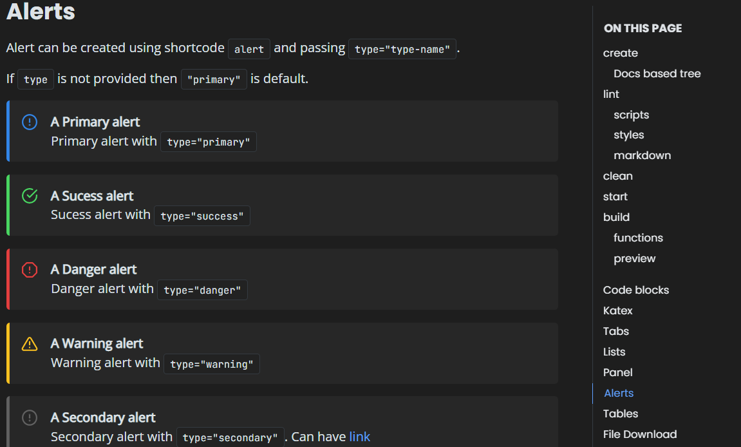Open the File Download section link

pyautogui.click(x=639, y=434)
